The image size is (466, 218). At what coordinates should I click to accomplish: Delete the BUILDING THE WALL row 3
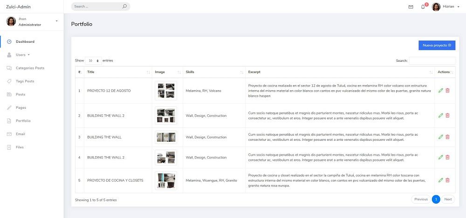point(448,137)
